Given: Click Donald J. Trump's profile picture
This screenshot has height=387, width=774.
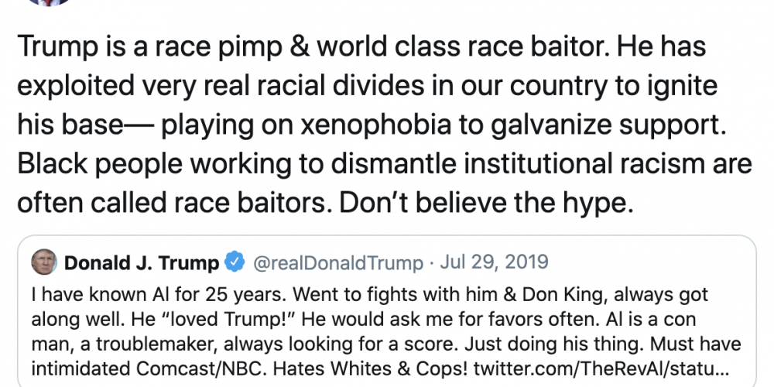Looking at the screenshot, I should [45, 263].
